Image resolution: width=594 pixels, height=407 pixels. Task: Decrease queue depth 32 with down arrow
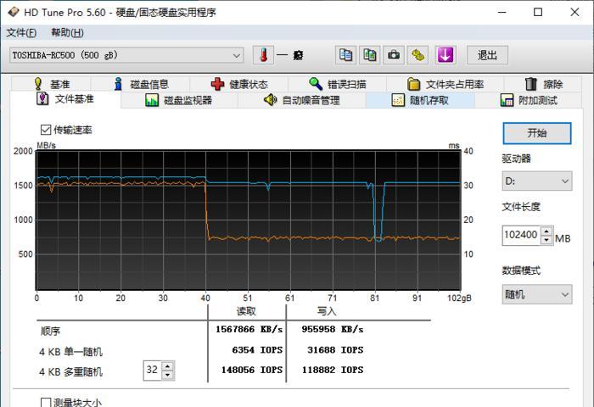(167, 375)
